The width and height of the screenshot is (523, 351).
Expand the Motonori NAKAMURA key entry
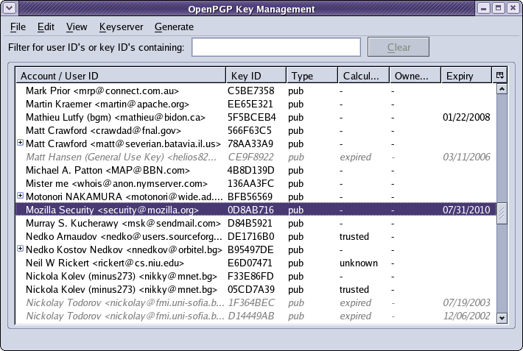(x=21, y=196)
